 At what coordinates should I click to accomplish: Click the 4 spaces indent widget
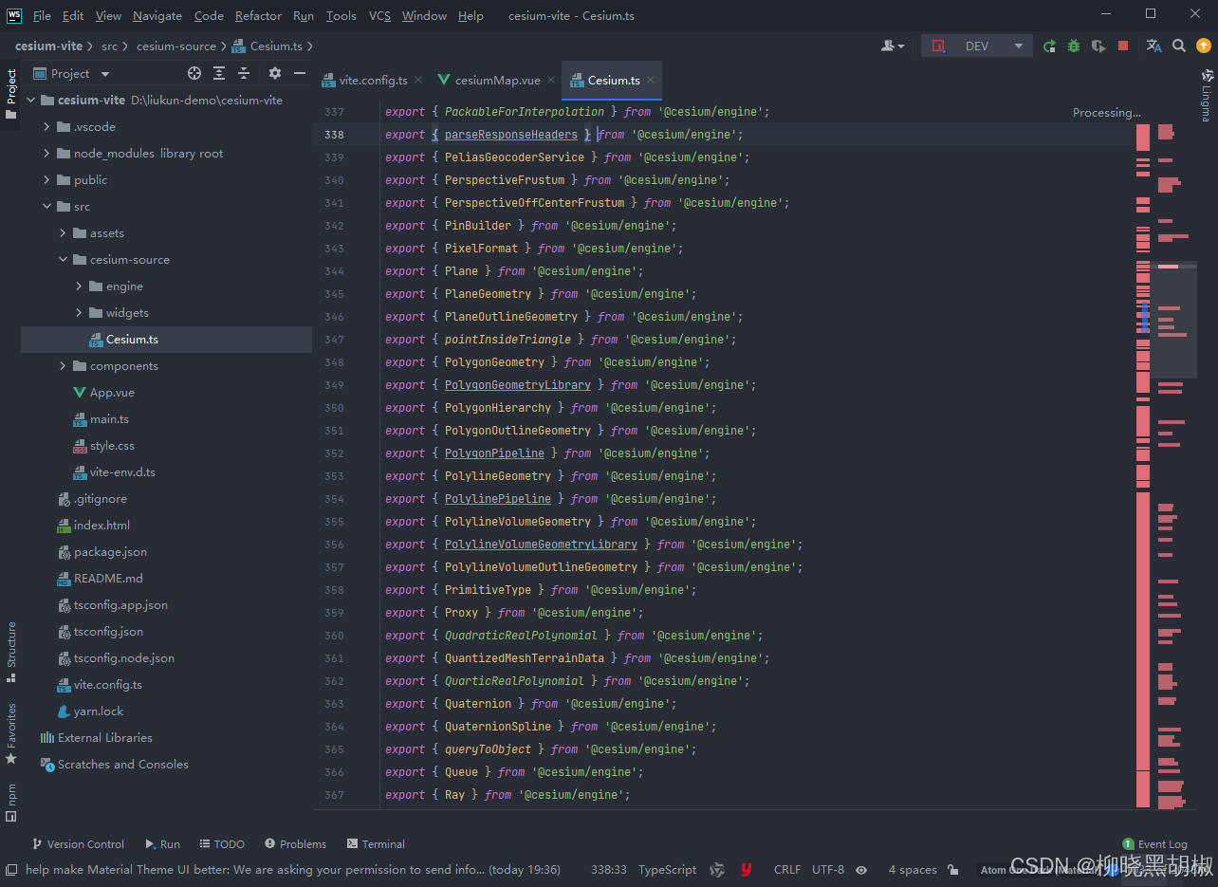(913, 870)
